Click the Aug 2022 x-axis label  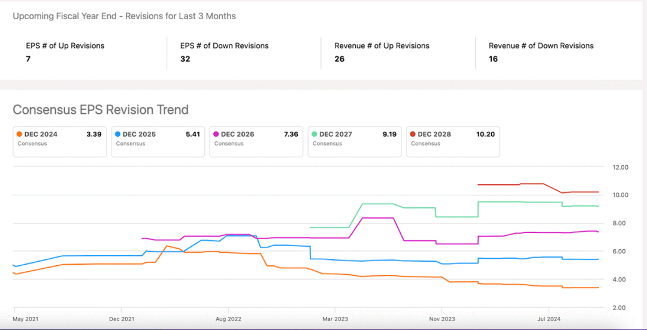click(228, 319)
